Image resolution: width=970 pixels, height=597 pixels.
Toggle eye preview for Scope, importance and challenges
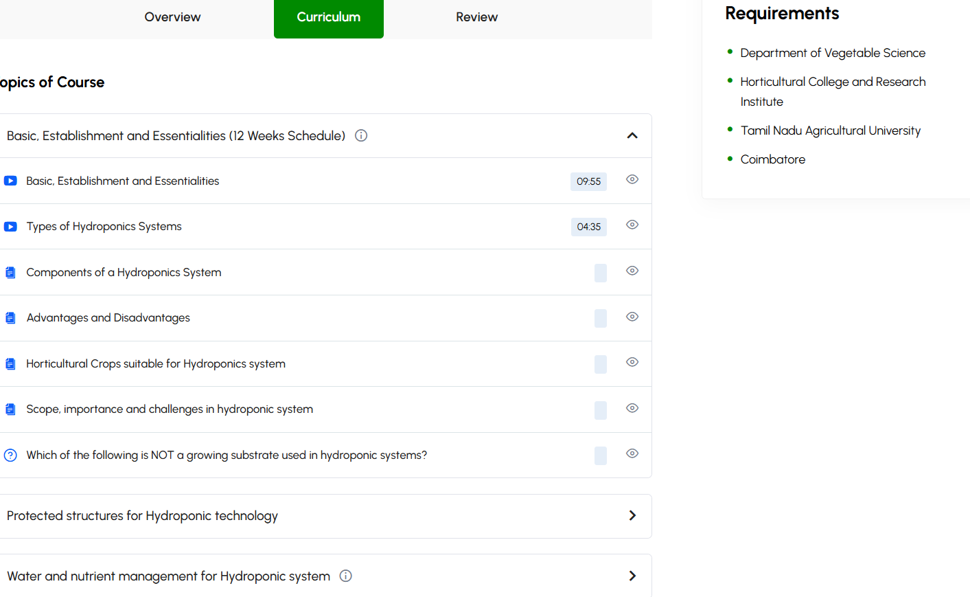(632, 408)
